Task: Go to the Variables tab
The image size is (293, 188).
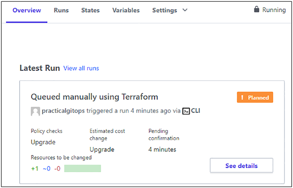Action: (x=126, y=10)
